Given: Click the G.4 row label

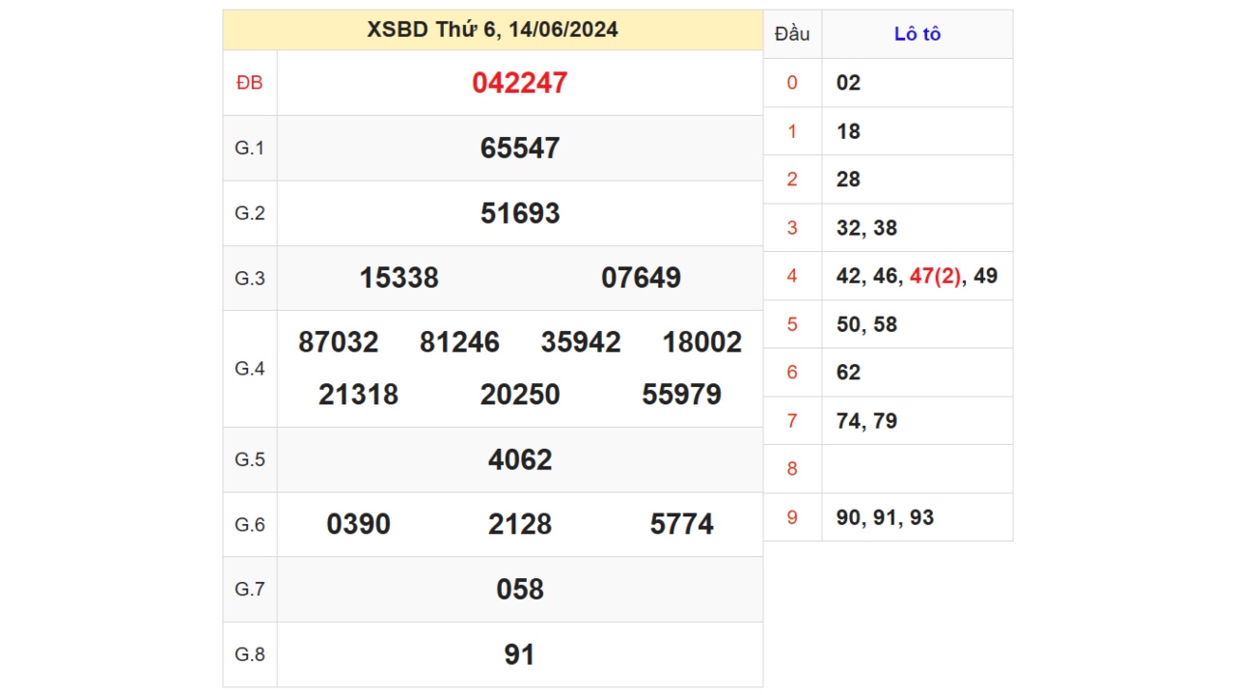Looking at the screenshot, I should [x=250, y=369].
